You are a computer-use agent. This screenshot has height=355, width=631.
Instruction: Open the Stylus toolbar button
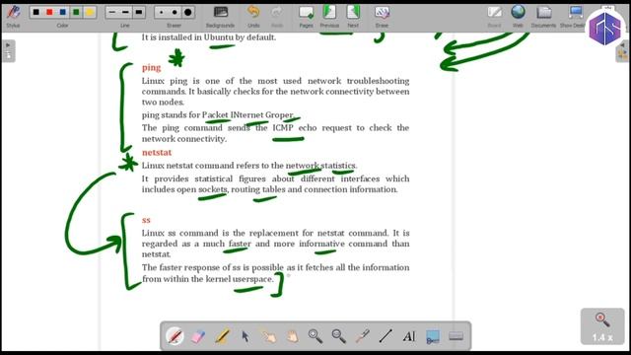click(13, 16)
